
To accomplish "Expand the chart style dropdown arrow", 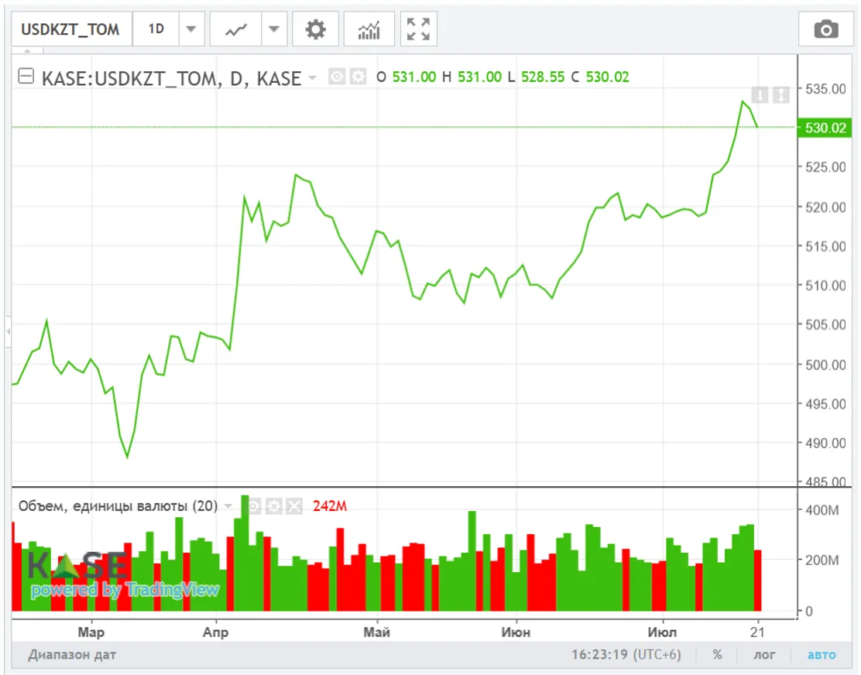I will point(273,29).
